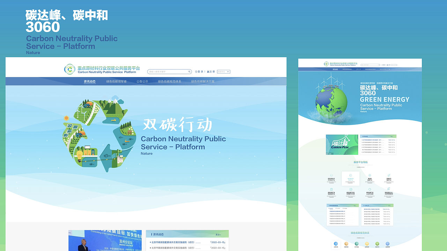Viewport: 447px width, 251px height.
Task: Open the Carbon Peak banner thumbnail
Action: [x=342, y=145]
